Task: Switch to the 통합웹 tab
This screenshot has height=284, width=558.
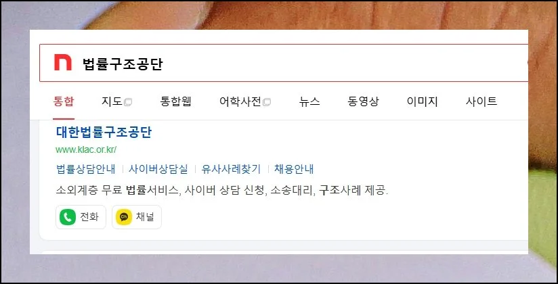Action: 176,101
